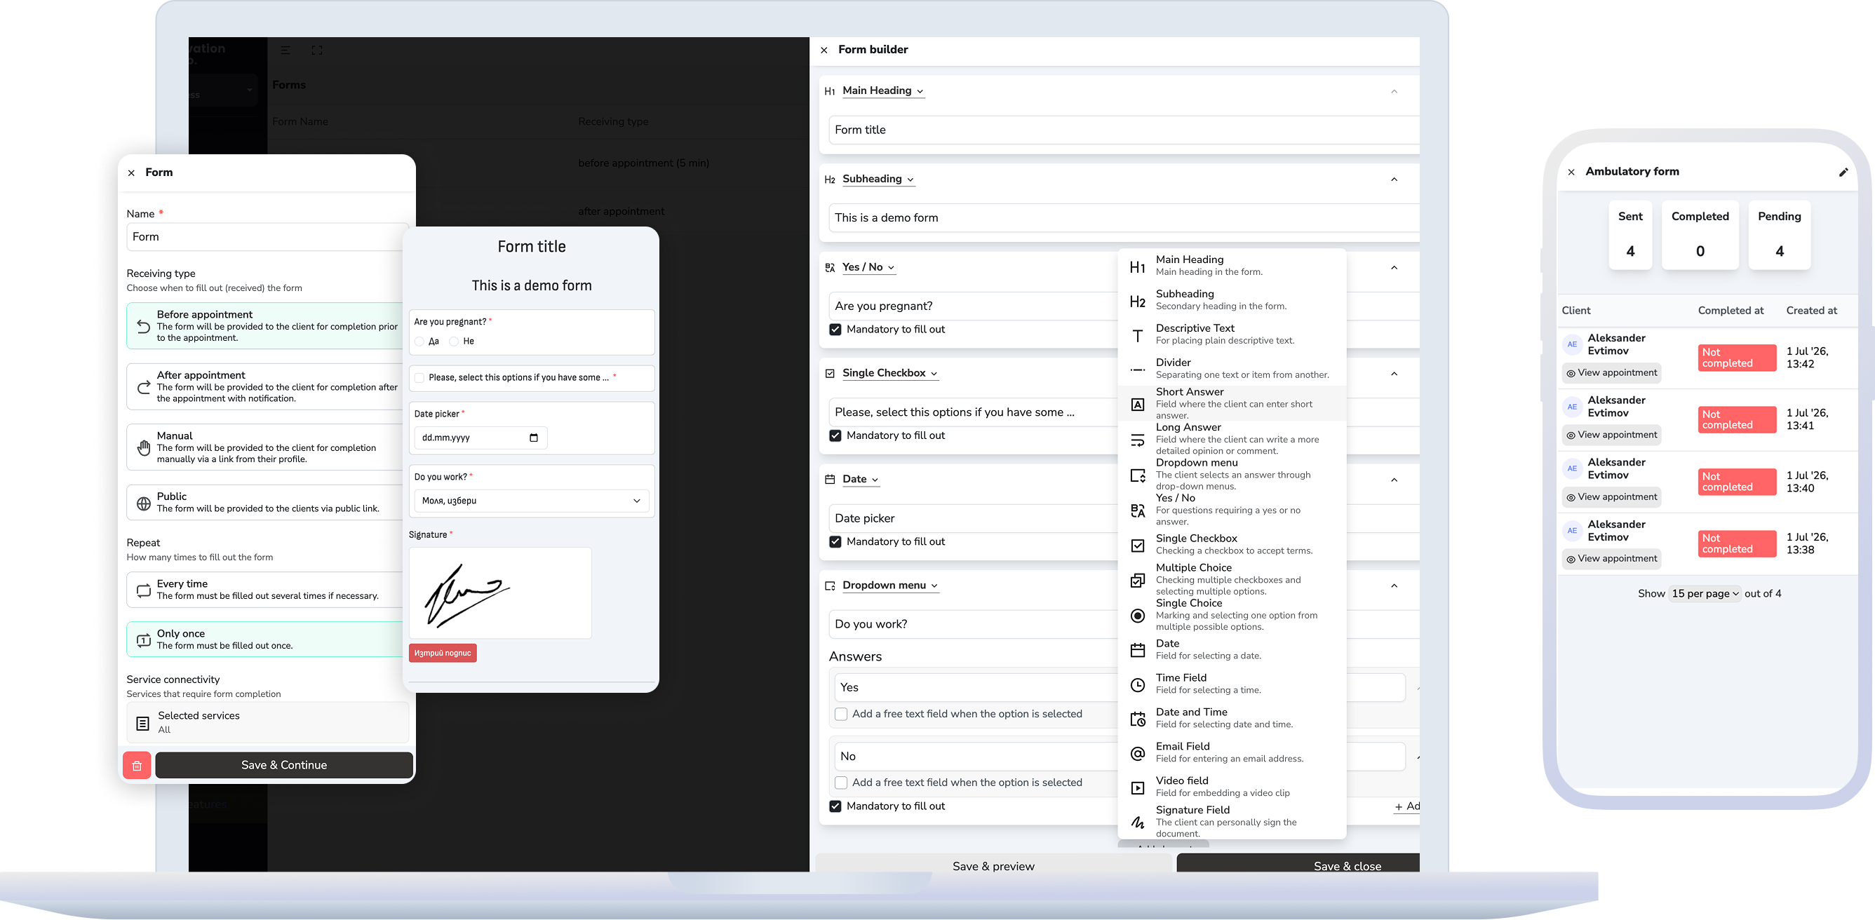Click Save & preview button
This screenshot has height=920, width=1875.
993,865
